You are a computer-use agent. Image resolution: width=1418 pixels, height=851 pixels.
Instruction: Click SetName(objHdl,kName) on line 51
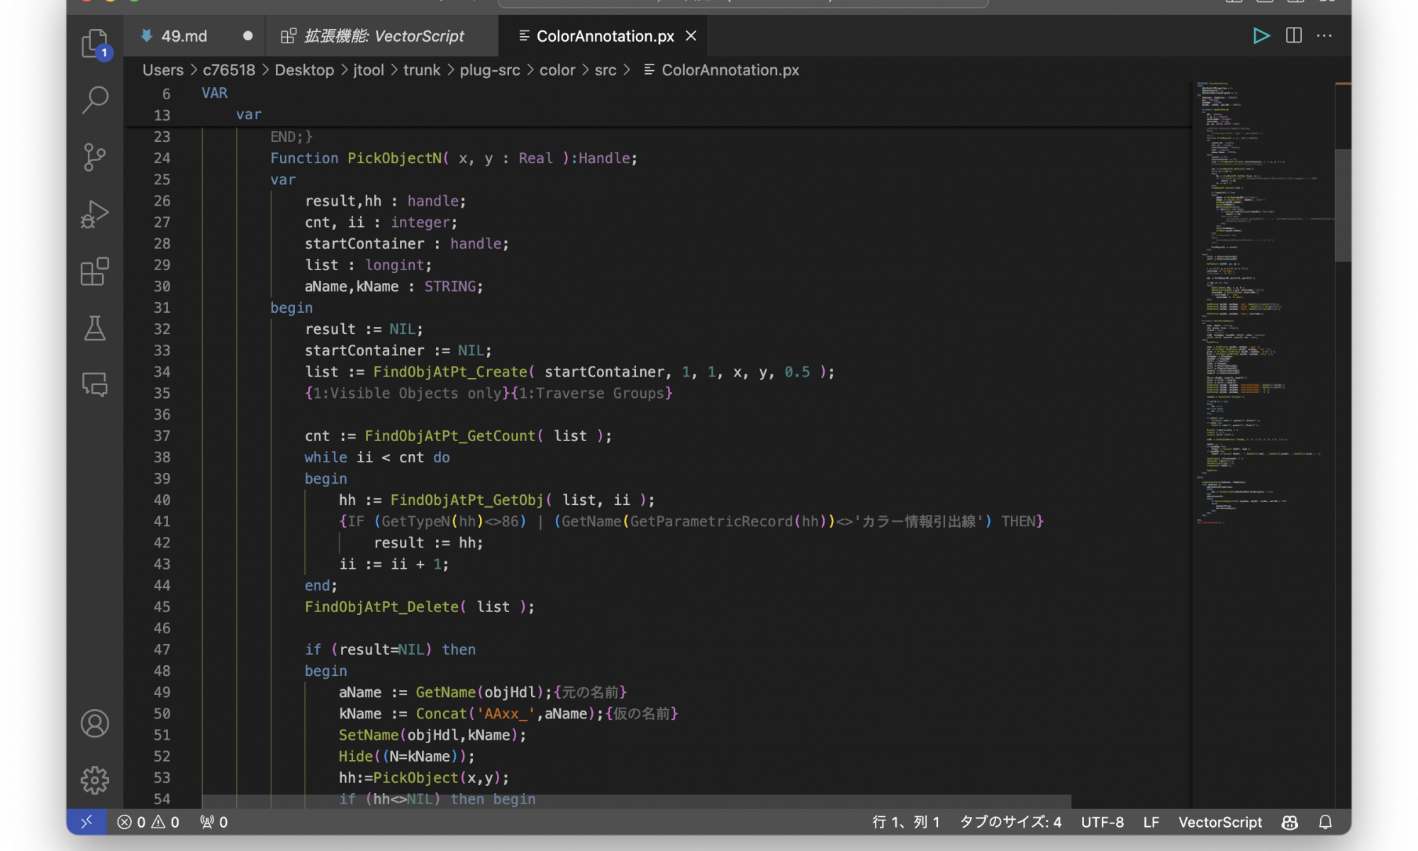[x=432, y=735]
